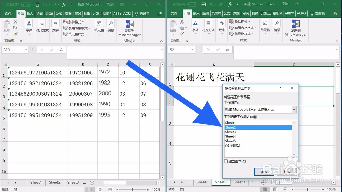Switch to Sheet3 tab in right window
The height and width of the screenshot is (192, 342).
pyautogui.click(x=239, y=182)
